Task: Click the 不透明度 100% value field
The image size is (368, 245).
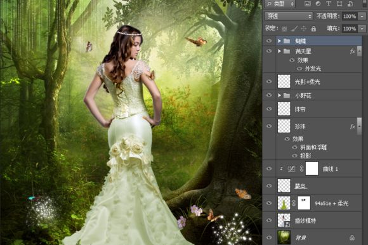Action: (x=350, y=17)
